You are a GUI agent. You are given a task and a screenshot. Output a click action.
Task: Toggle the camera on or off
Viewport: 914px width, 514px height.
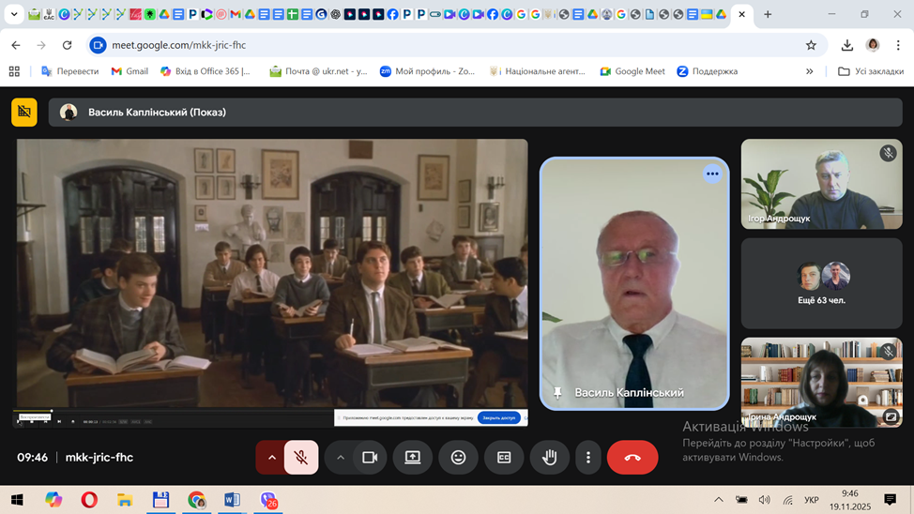[x=370, y=458]
